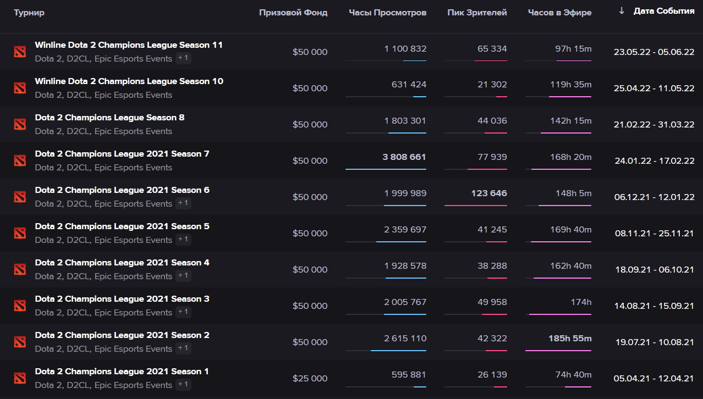Screen dimensions: 703x399
Task: Click Dota 2 icon for Winline Season 11
Action: click(x=20, y=52)
